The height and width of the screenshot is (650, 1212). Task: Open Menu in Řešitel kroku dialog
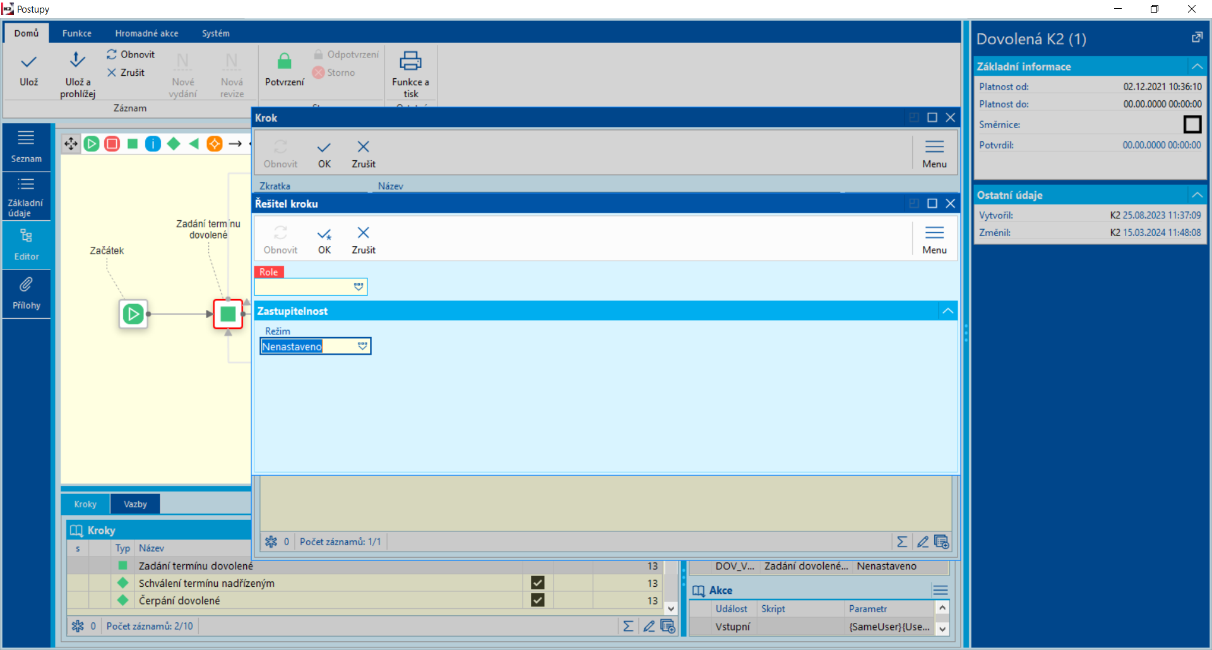point(934,240)
